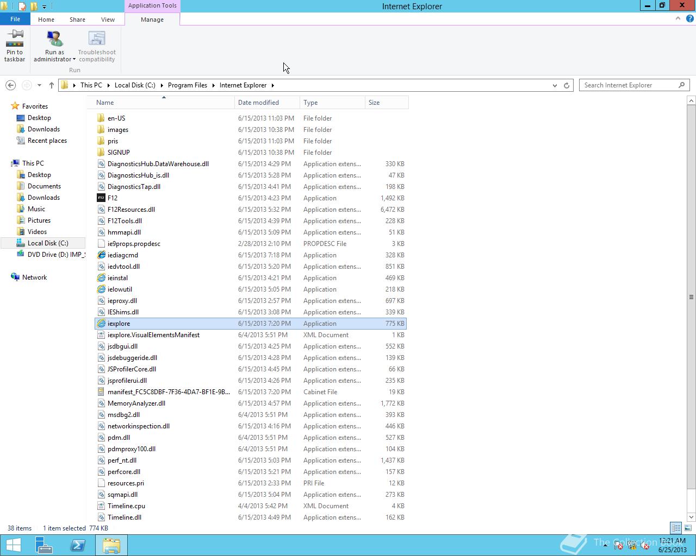Image resolution: width=696 pixels, height=556 pixels.
Task: Sort files by the Type column
Action: click(332, 103)
